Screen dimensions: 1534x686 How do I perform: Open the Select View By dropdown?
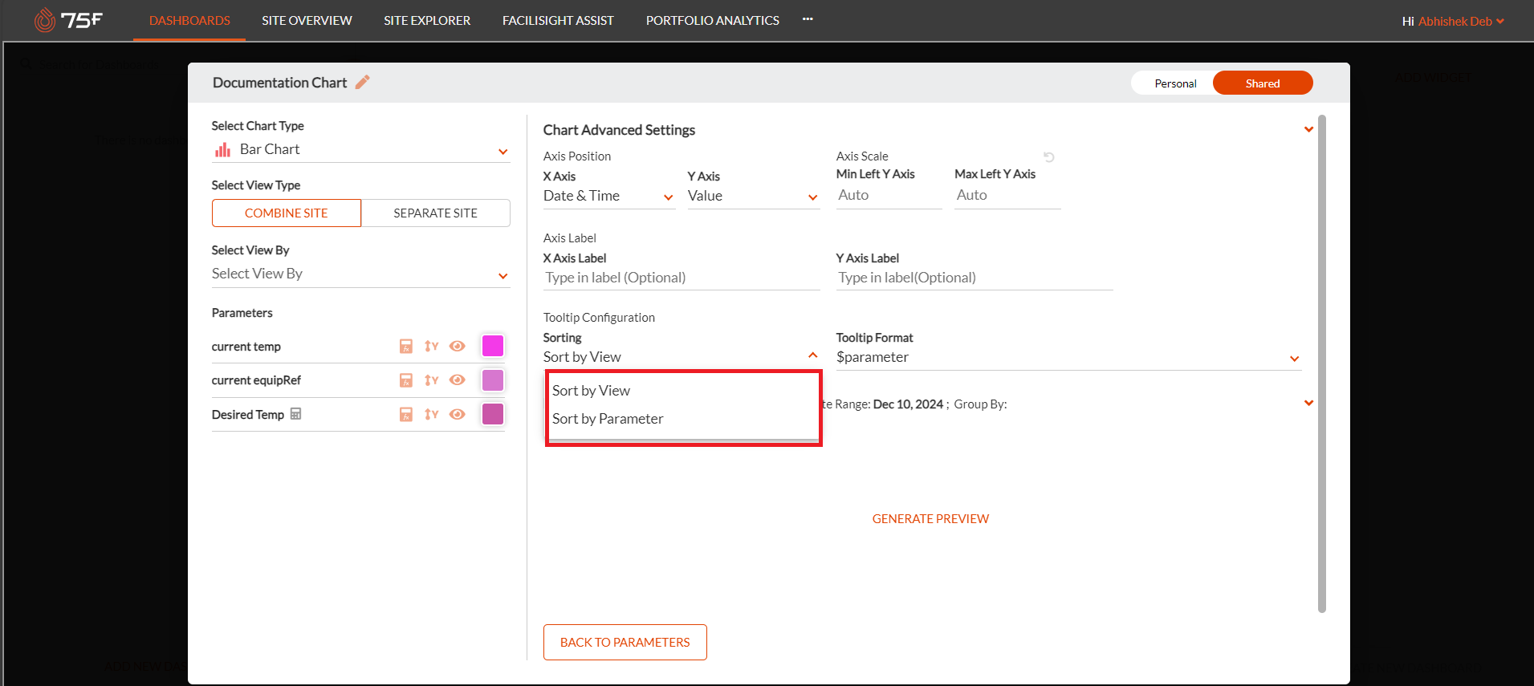click(x=360, y=274)
